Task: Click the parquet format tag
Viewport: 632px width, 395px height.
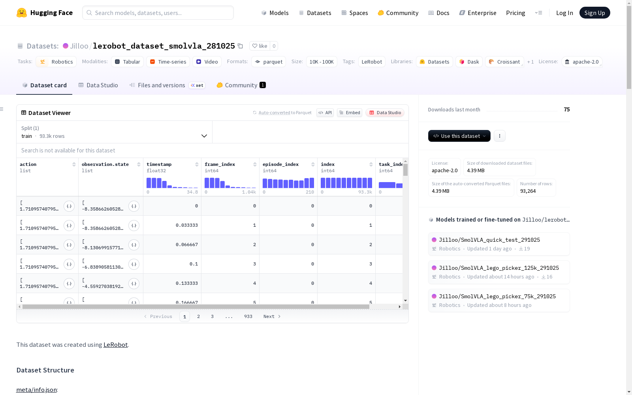Action: [x=269, y=62]
